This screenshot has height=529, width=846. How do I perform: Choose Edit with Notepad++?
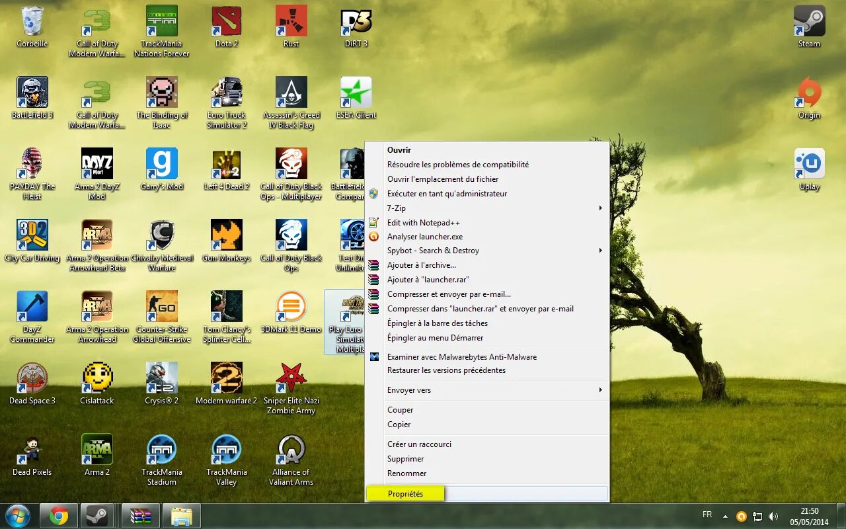[486, 223]
